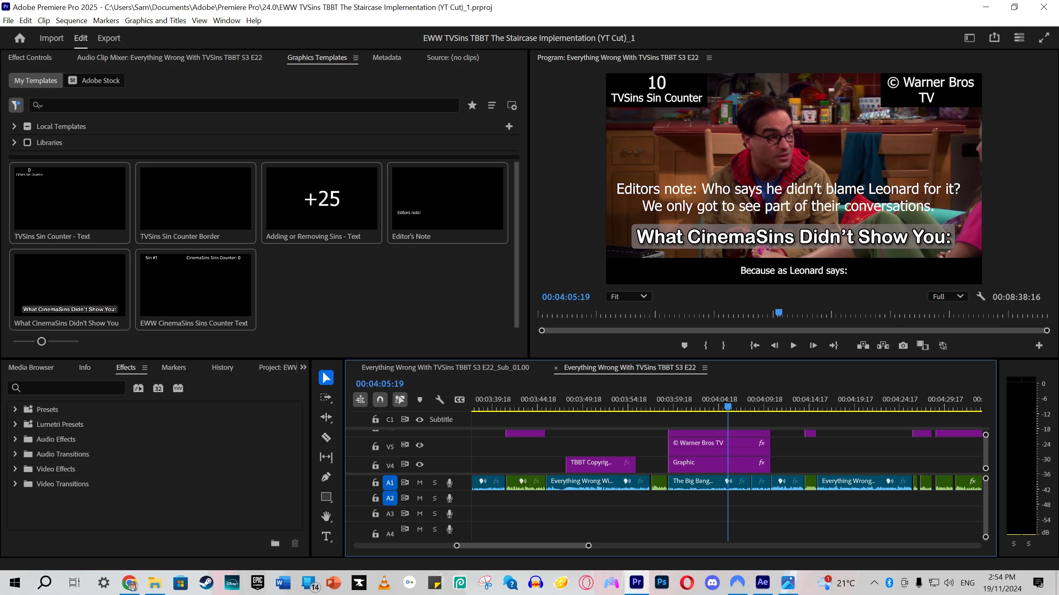Open the Fit zoom level dropdown
The height and width of the screenshot is (595, 1059).
point(628,297)
